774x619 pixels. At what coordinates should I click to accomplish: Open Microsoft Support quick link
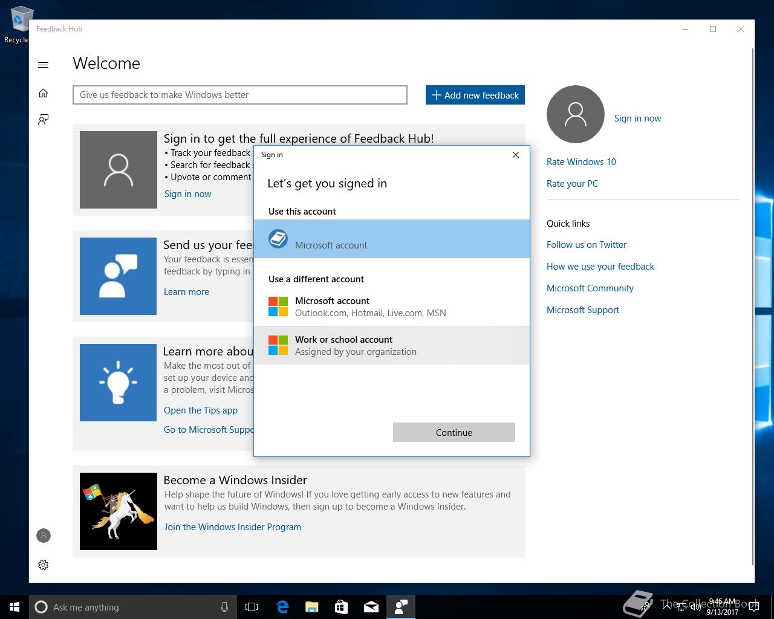583,310
